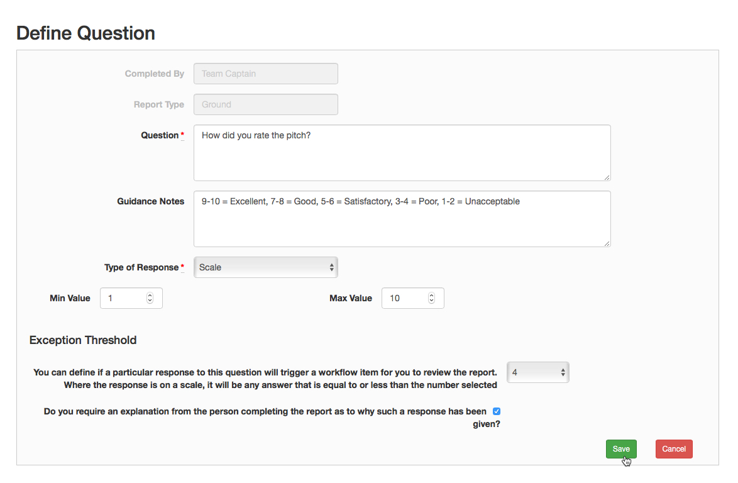Open the Type of Response dropdown

tap(265, 267)
